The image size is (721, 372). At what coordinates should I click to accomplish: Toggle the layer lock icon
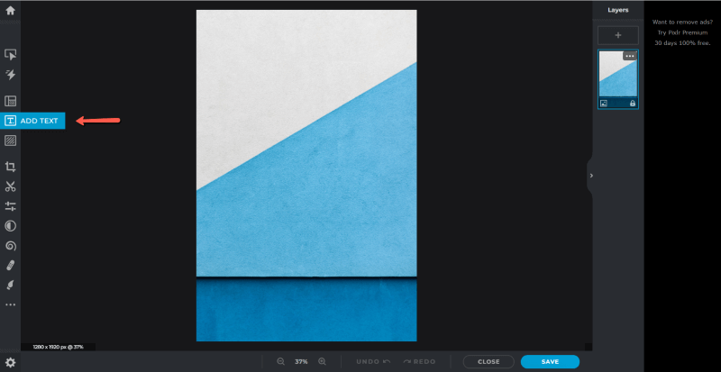(x=633, y=104)
